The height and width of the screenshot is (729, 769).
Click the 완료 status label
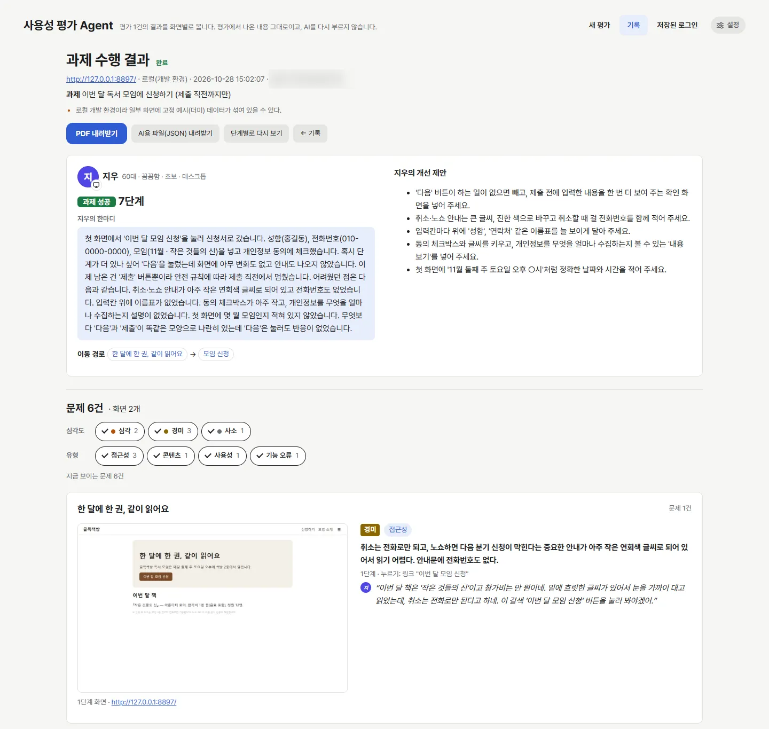click(x=162, y=62)
